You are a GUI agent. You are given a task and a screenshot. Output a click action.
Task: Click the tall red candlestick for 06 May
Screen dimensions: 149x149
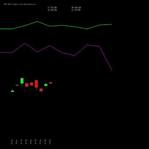pos(36,84)
